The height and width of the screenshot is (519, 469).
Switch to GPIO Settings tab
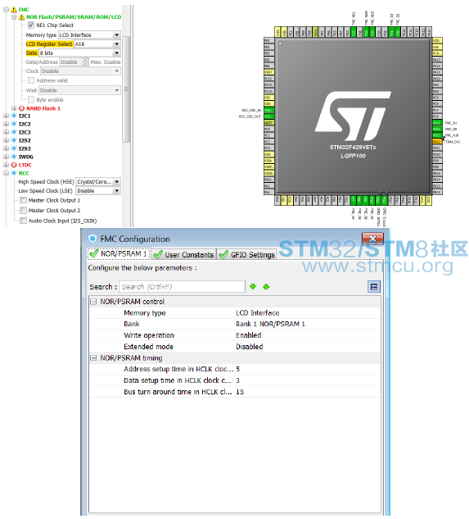[247, 254]
